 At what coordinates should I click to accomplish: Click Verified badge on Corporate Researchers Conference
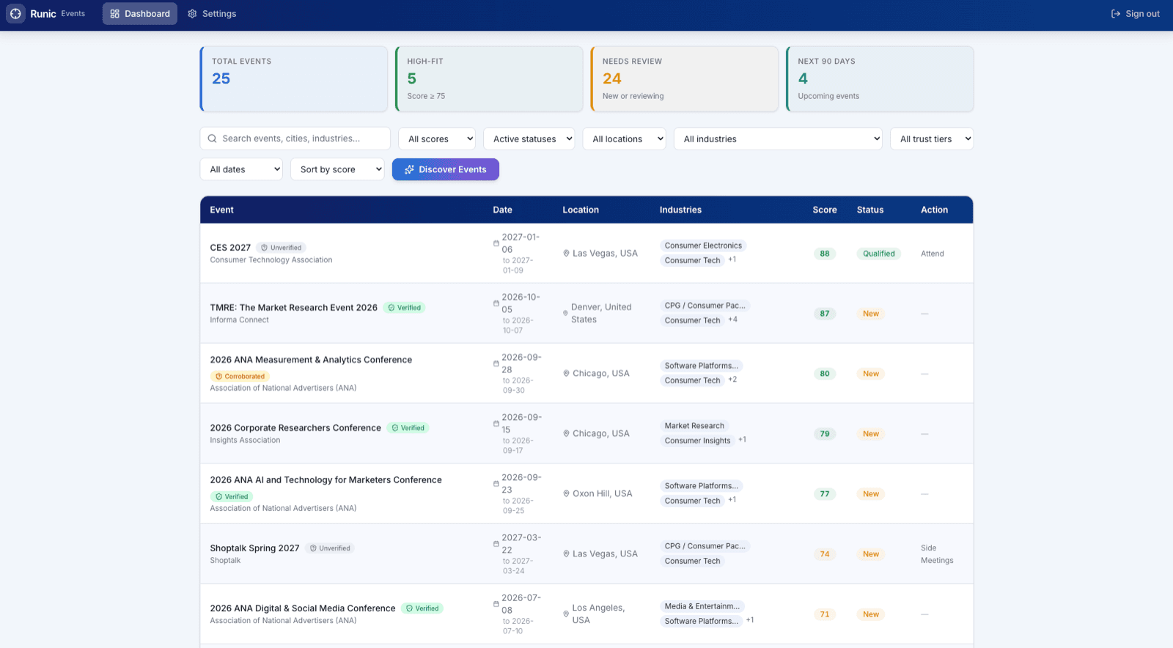click(408, 428)
